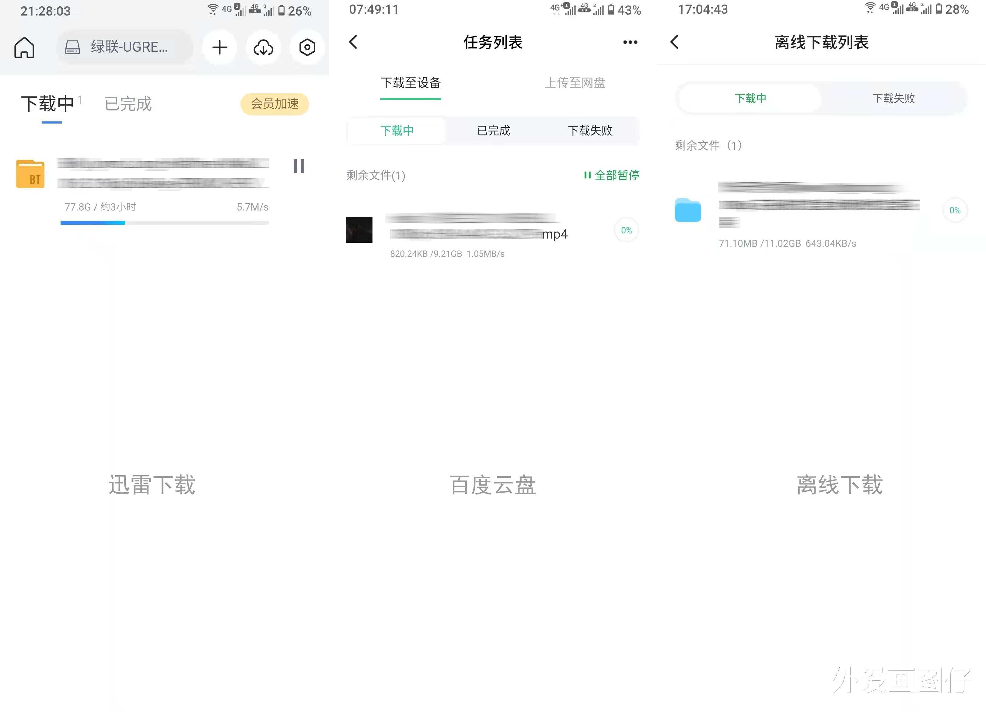Go back from 离线下载列表 with the arrow
The height and width of the screenshot is (712, 986).
click(x=674, y=42)
